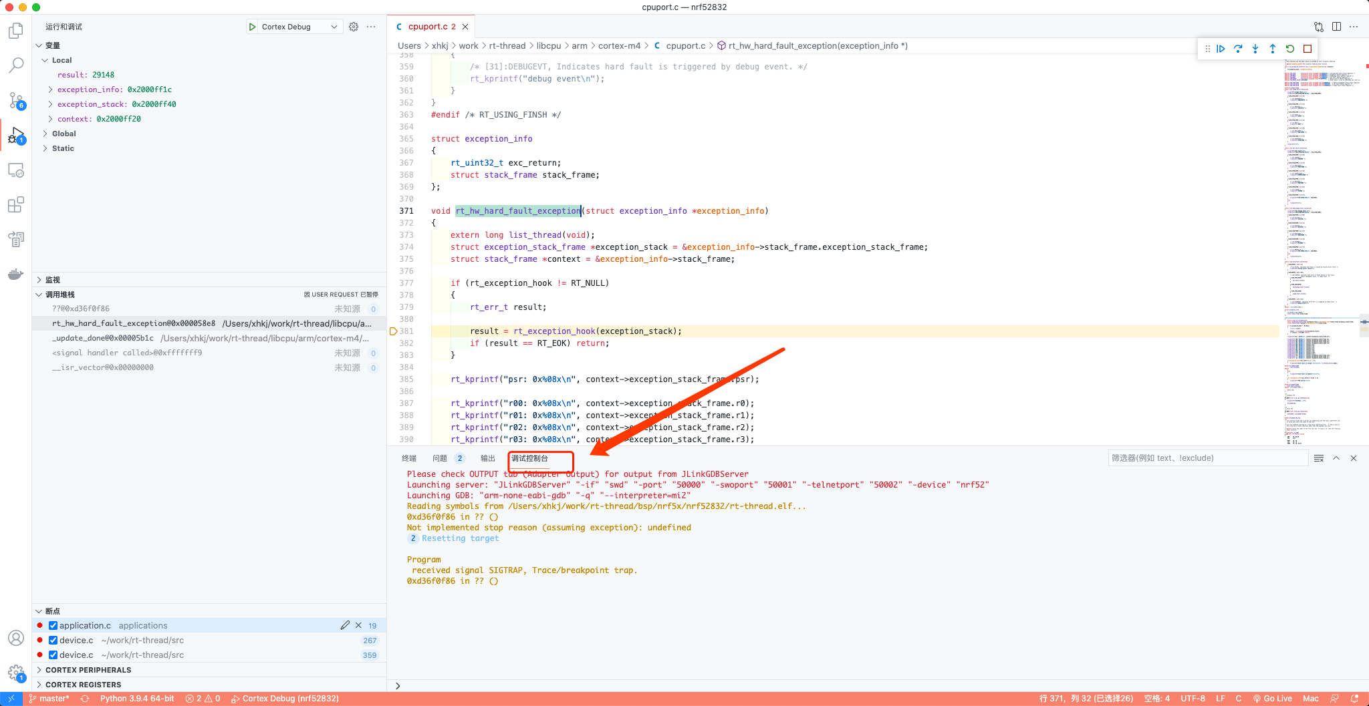1369x706 pixels.
Task: Click UTF-8 encoding in status bar
Action: pyautogui.click(x=1193, y=699)
